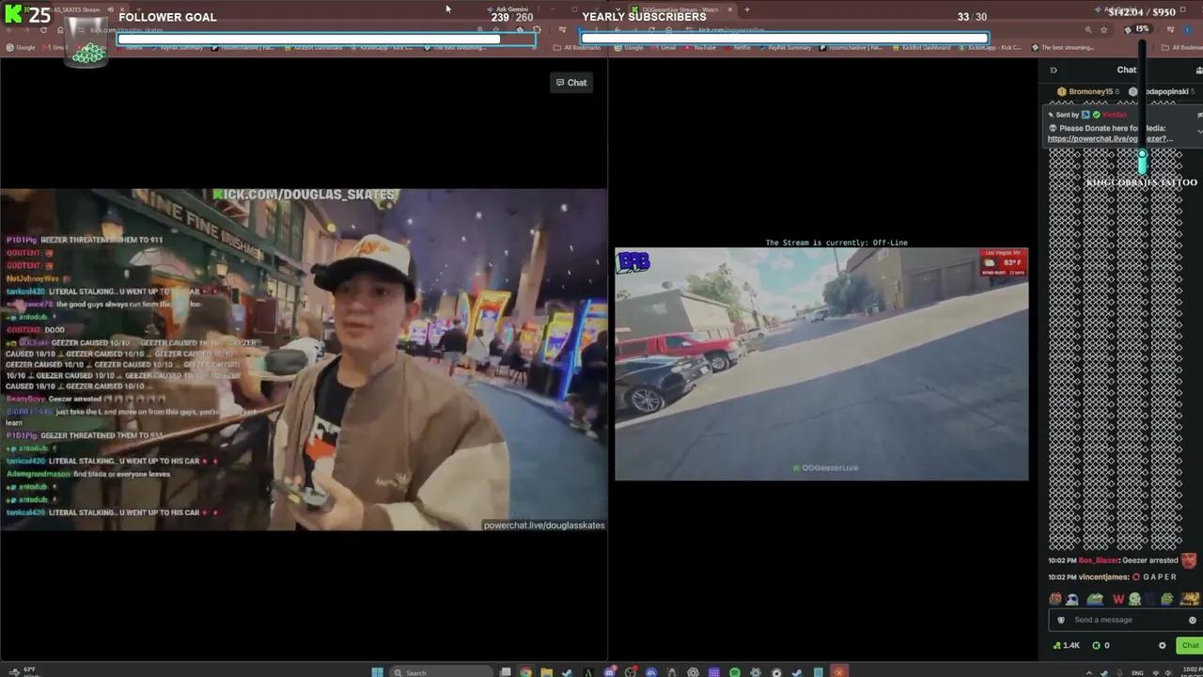Click vincentjames username in chat
1203x677 pixels.
click(1103, 577)
